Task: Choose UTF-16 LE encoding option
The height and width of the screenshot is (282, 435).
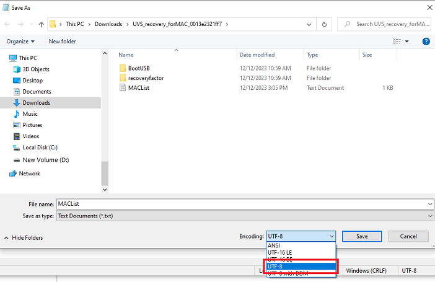Action: (x=301, y=253)
